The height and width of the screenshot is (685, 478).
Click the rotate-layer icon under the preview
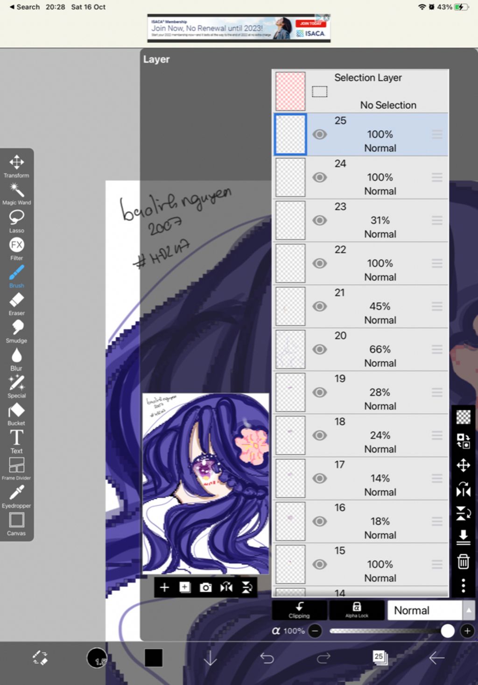pyautogui.click(x=247, y=587)
